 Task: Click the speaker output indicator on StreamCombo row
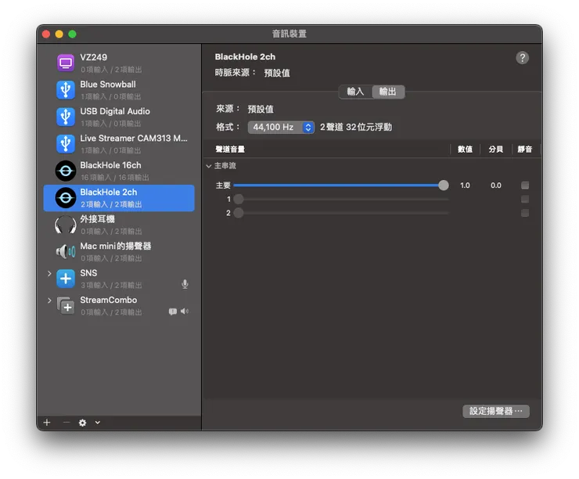point(184,312)
